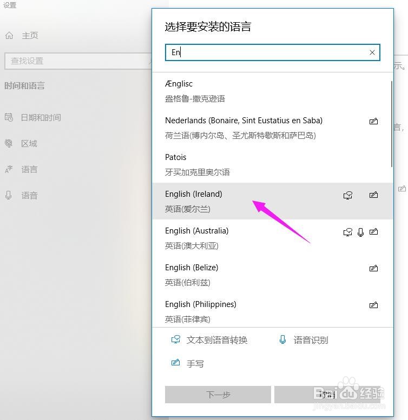Click handwriting icon for English (Philippines)
The image size is (408, 420).
373,305
